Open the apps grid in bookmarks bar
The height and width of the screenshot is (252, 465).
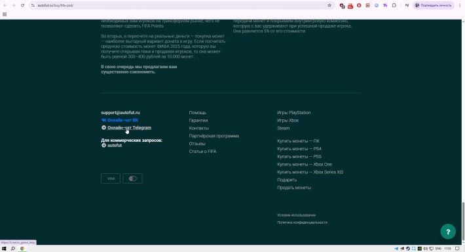tap(5, 14)
